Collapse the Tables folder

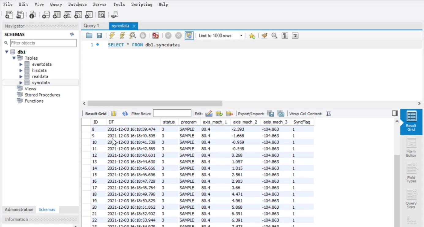[x=14, y=58]
